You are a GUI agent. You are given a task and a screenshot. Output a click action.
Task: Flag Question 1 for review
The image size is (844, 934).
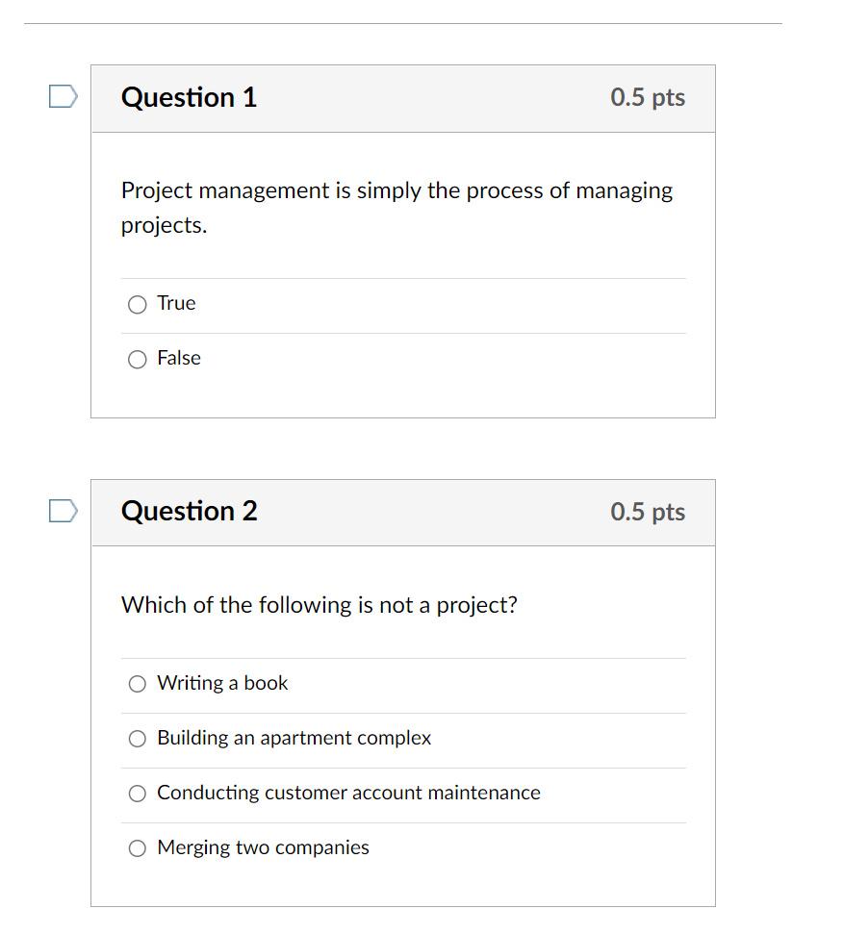tap(64, 96)
